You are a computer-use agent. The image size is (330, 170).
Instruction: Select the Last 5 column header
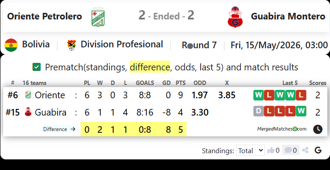coord(290,83)
